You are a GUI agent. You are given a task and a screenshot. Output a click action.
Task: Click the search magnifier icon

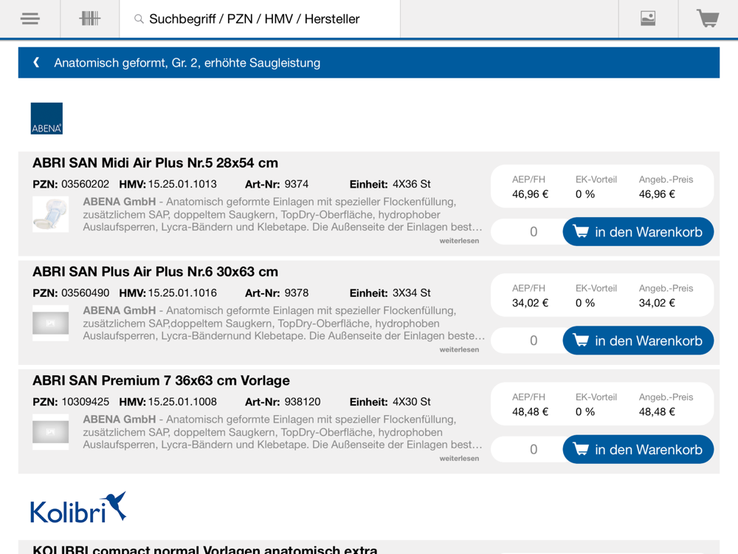click(139, 19)
